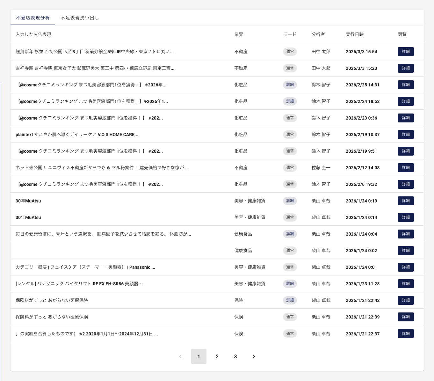Open 詳細 for the 吉祥寺駅 entry
434x381 pixels.
[x=406, y=68]
